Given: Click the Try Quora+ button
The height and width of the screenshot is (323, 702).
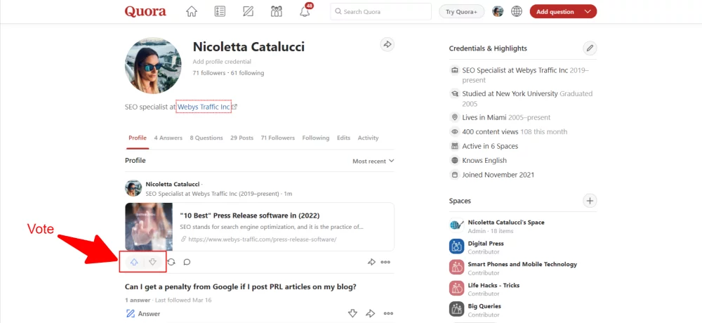Looking at the screenshot, I should (x=462, y=12).
